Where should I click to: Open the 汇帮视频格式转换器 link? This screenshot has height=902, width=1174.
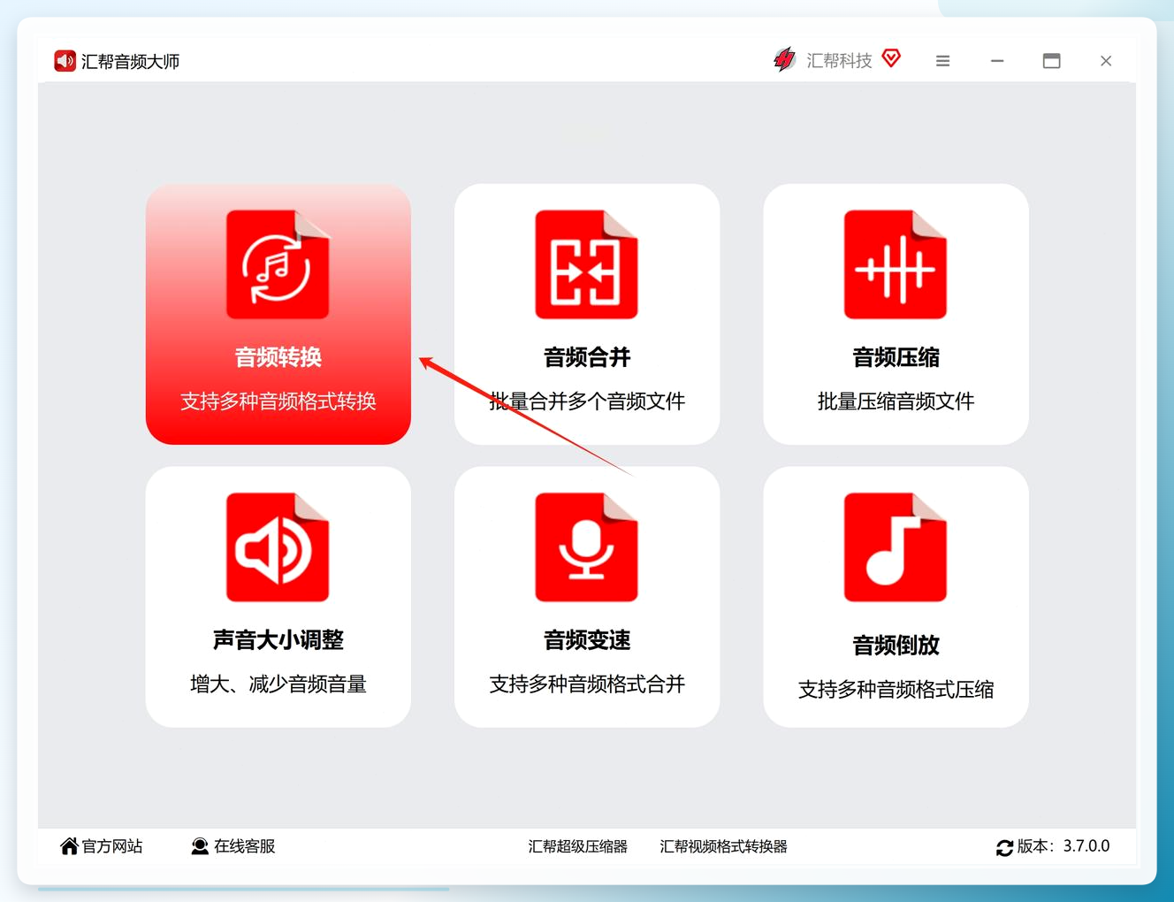723,846
